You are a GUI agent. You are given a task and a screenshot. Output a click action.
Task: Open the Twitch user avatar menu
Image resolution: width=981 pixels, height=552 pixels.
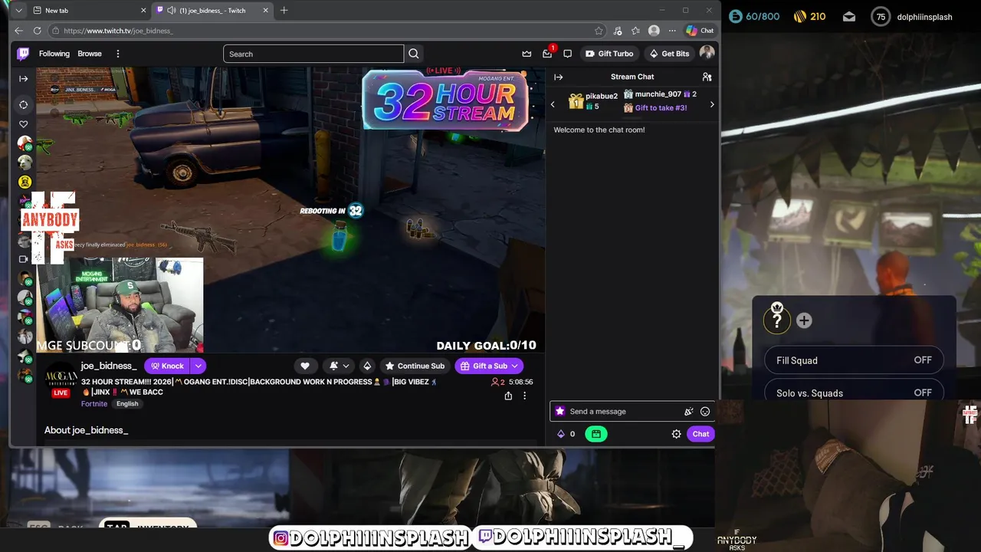[707, 53]
